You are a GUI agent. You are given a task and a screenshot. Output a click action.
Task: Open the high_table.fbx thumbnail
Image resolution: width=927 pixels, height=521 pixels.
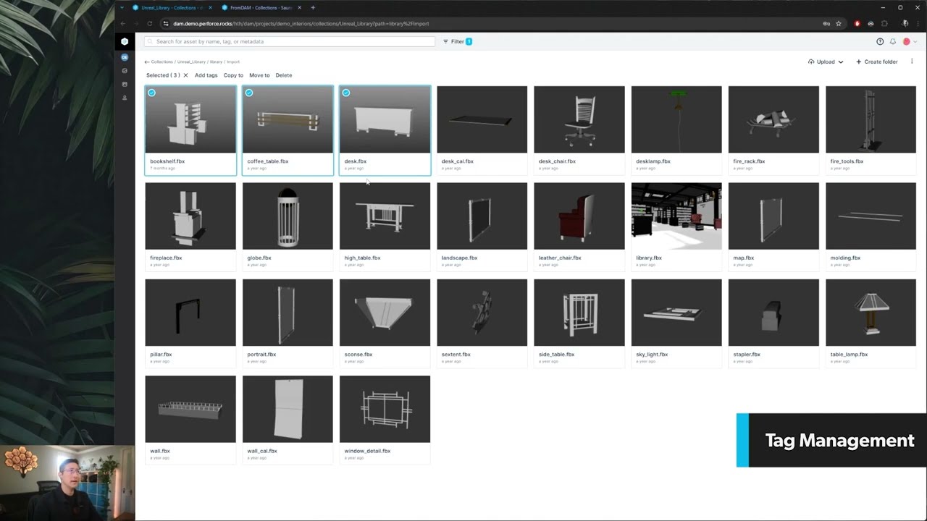point(385,216)
